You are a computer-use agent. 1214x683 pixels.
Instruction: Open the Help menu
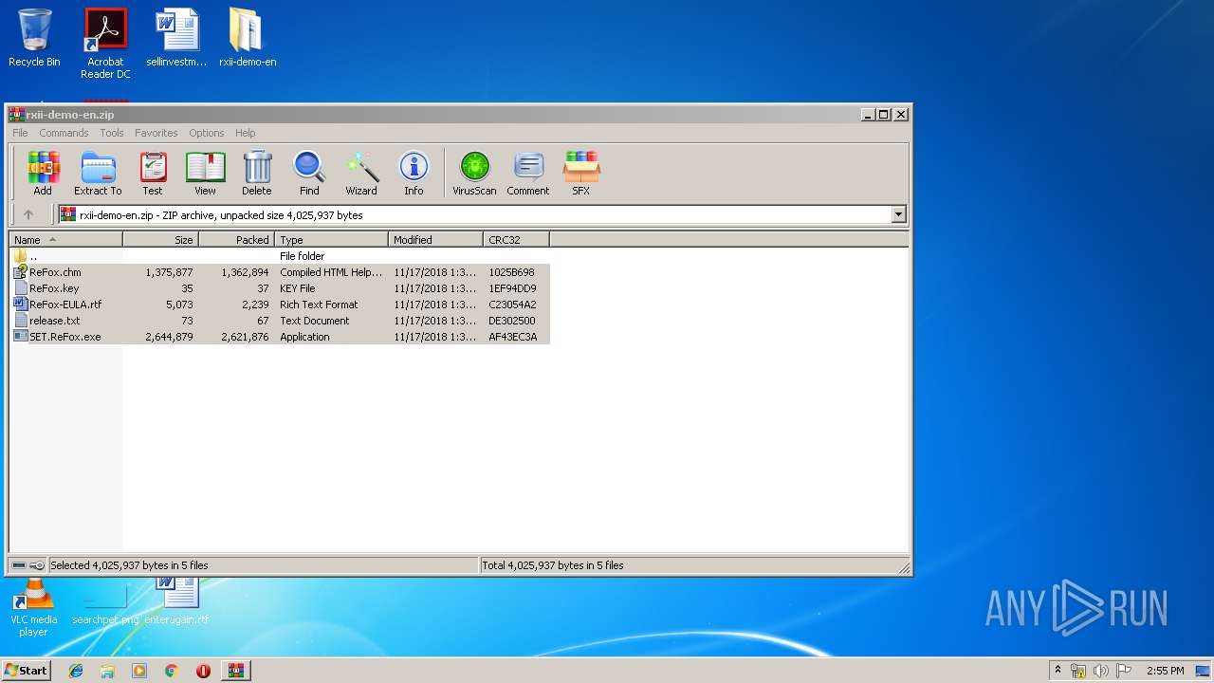246,133
